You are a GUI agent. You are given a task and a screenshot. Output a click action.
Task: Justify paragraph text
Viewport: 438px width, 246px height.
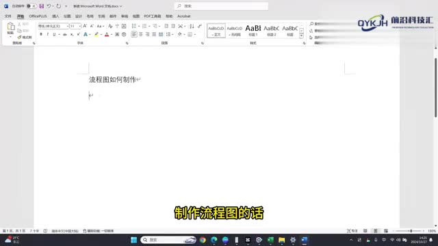(154, 34)
